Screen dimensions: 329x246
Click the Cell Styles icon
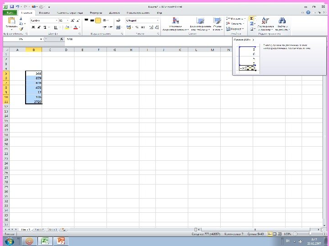click(217, 20)
